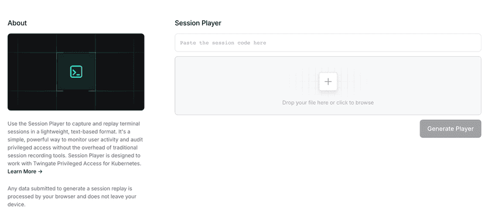Viewport: 492px width, 221px height.
Task: Open the Learn More link
Action: [25, 171]
